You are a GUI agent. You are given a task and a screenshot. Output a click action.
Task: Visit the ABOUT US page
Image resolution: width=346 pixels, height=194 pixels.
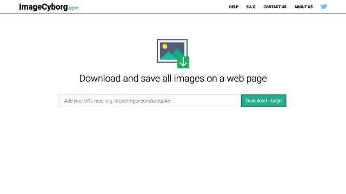tap(303, 7)
